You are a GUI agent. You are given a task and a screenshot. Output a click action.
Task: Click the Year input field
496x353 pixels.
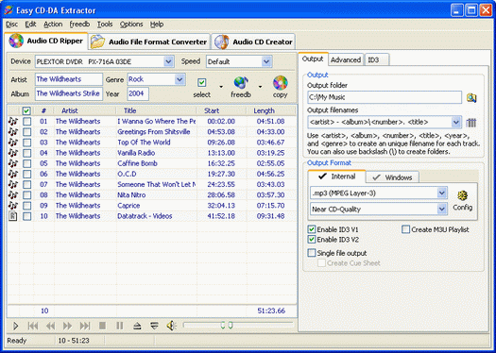click(x=138, y=93)
